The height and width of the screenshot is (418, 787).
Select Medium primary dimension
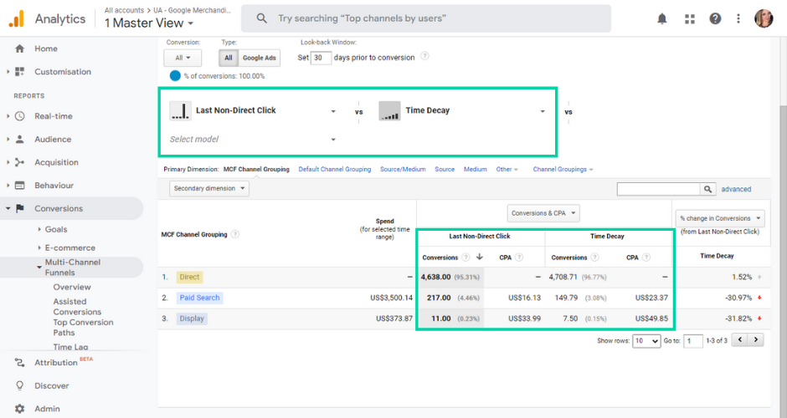476,170
